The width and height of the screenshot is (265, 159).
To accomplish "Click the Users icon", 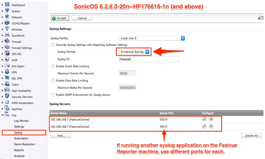I will (7, 84).
